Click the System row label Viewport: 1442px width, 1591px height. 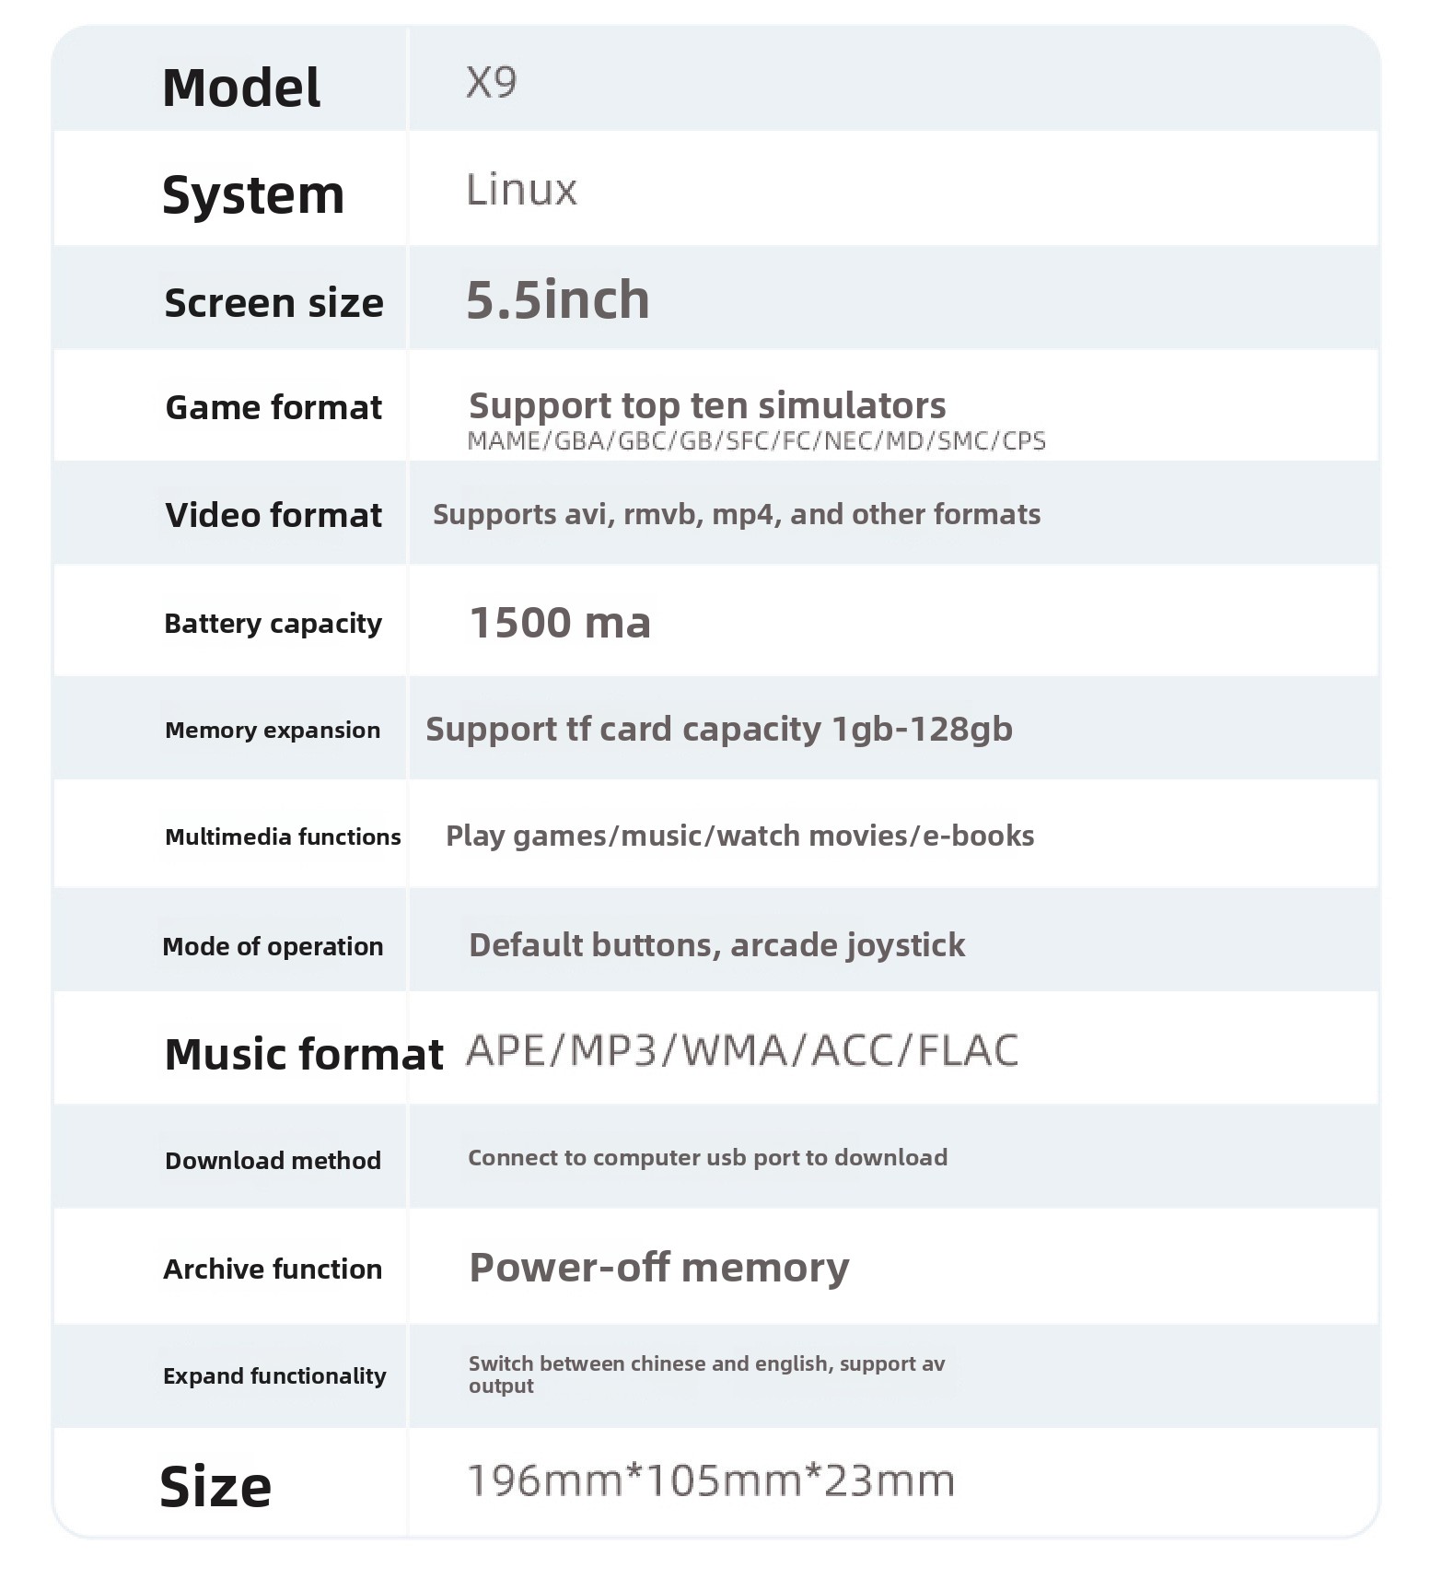(x=253, y=195)
